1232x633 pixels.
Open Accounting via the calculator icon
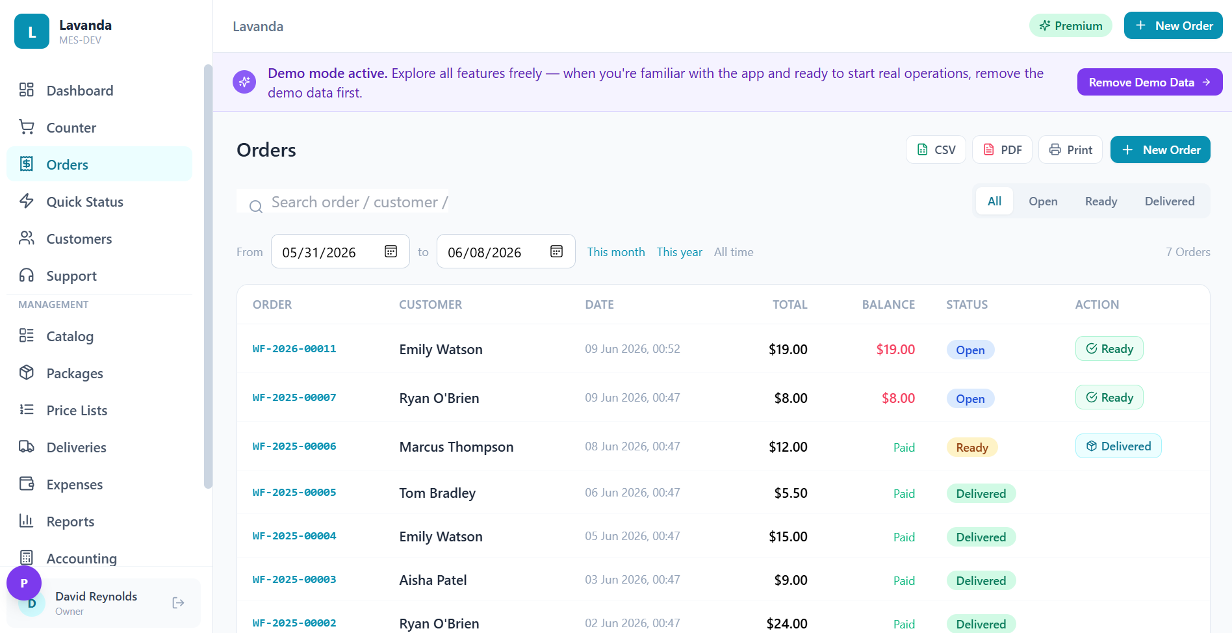click(x=27, y=558)
